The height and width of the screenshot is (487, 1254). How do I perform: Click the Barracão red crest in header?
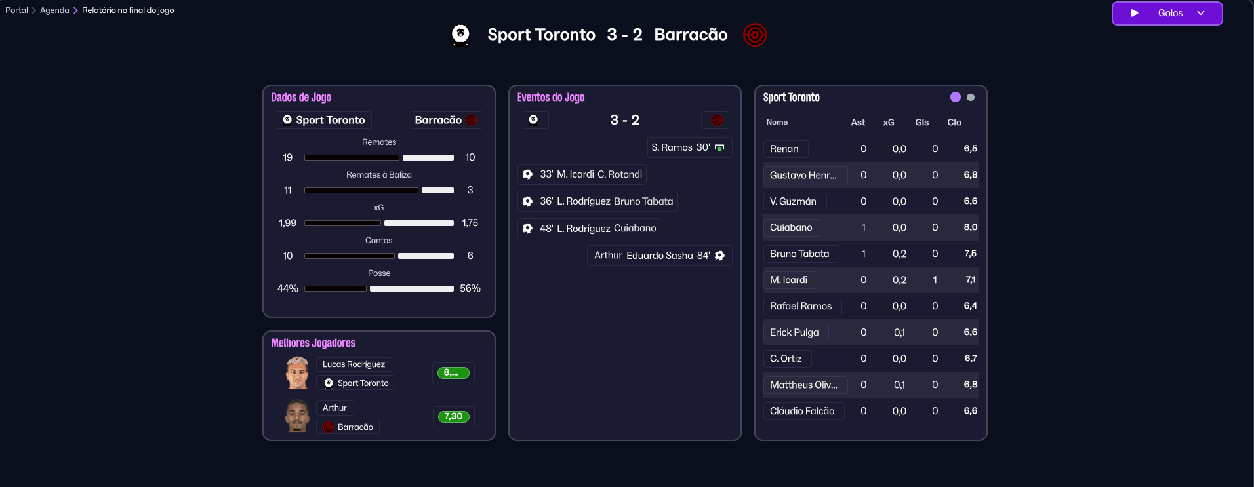[755, 35]
